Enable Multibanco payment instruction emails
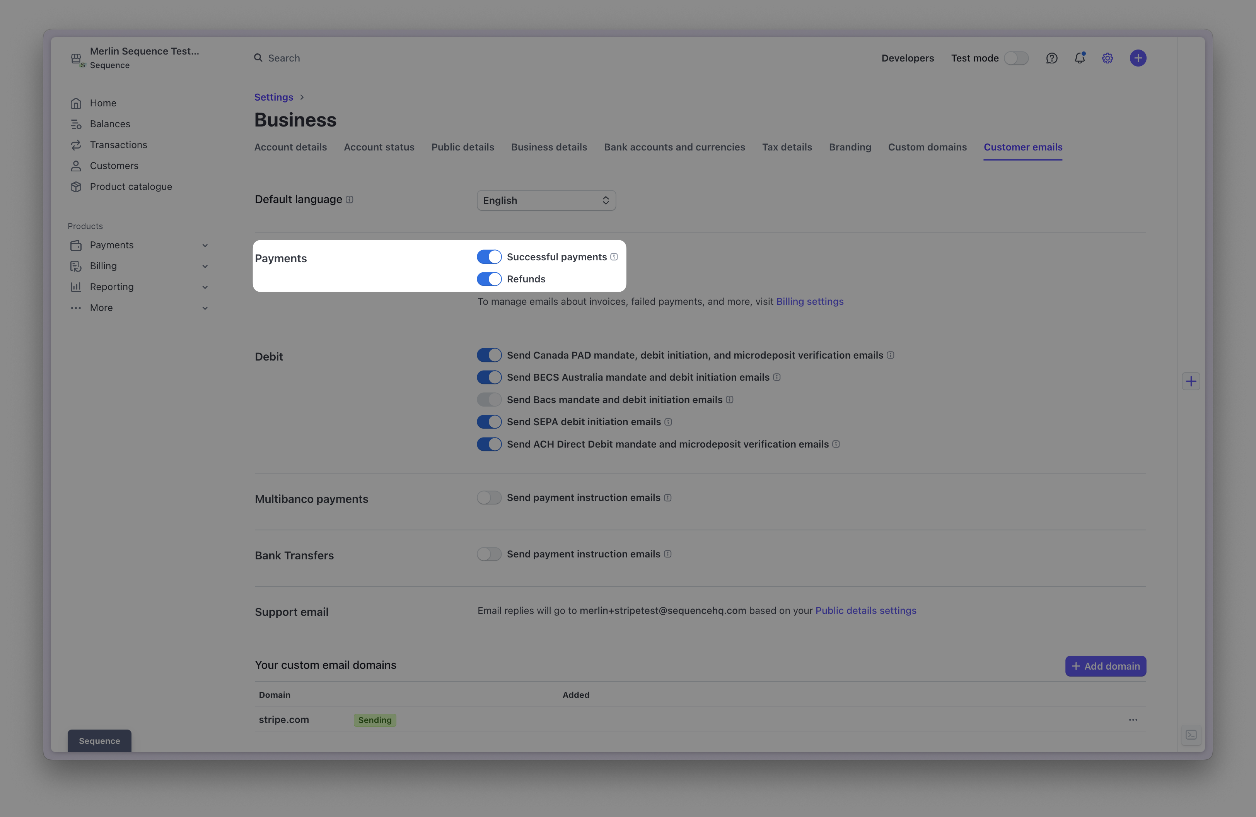The image size is (1256, 817). pos(489,498)
